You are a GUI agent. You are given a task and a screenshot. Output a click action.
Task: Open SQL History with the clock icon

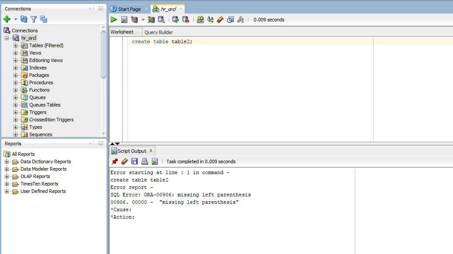(x=230, y=20)
